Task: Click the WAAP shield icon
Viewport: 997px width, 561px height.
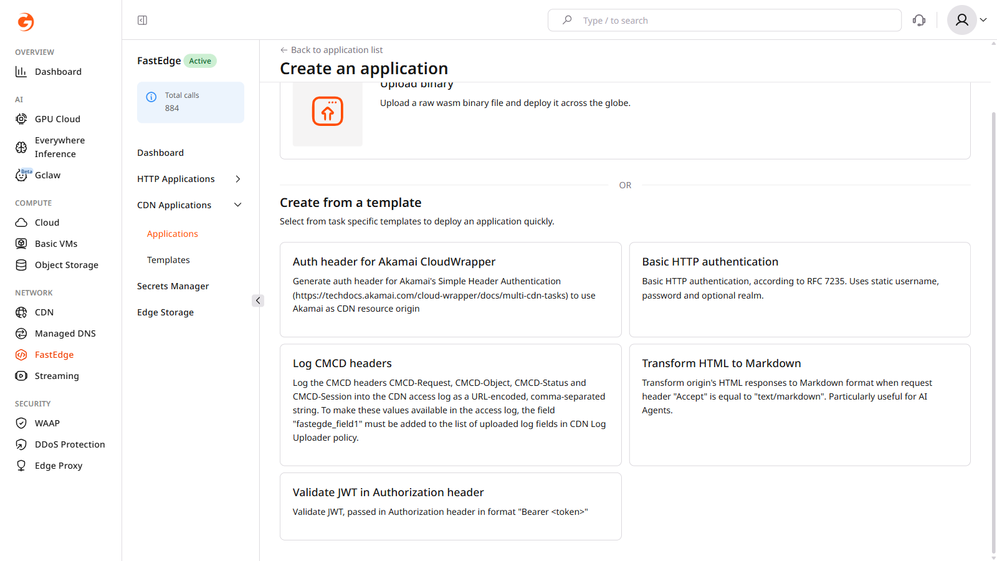Action: click(21, 423)
